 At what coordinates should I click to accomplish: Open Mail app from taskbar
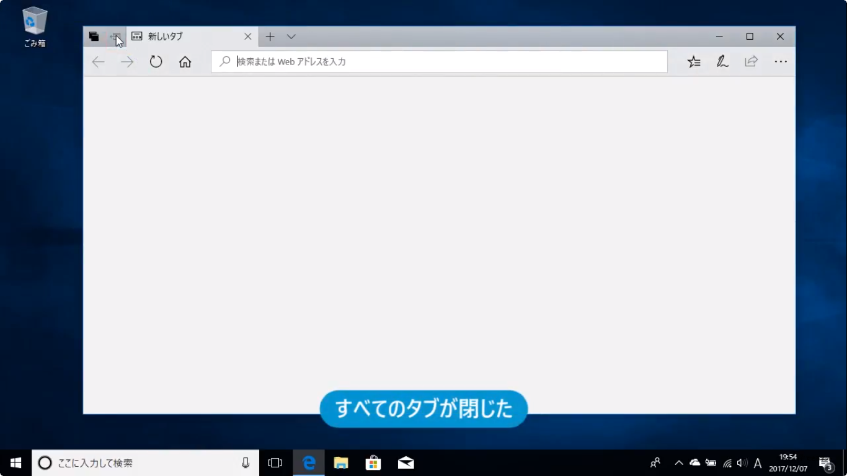406,463
